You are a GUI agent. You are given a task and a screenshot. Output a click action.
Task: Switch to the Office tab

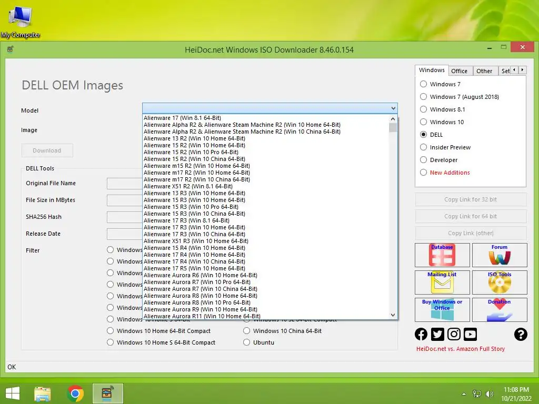coord(459,71)
